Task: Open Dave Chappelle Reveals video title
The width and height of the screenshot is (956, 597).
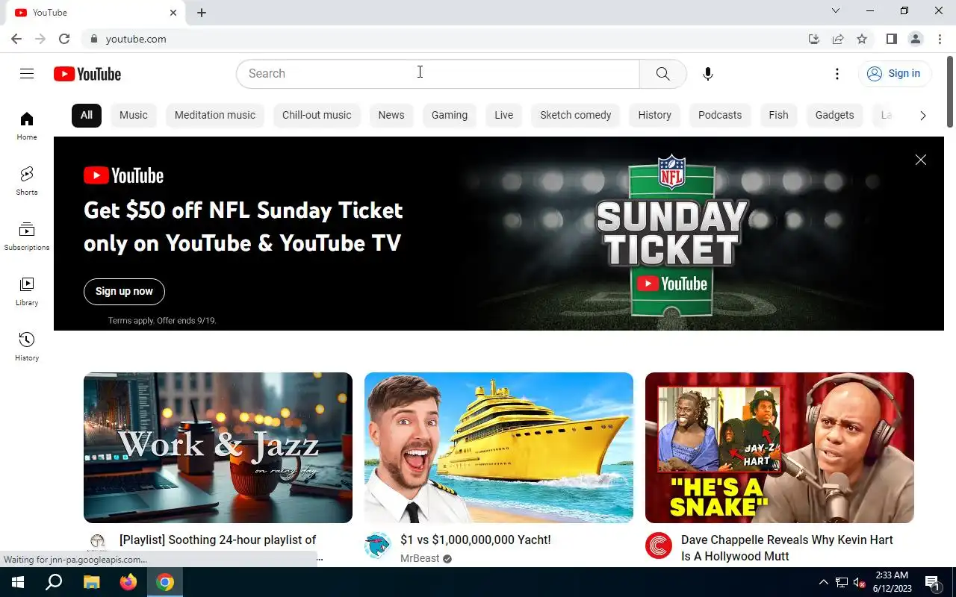Action: tap(787, 548)
